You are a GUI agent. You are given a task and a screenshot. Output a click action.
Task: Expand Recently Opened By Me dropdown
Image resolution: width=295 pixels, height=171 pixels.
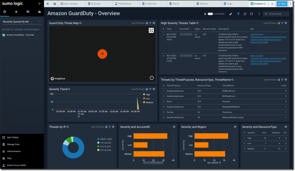coord(22,22)
